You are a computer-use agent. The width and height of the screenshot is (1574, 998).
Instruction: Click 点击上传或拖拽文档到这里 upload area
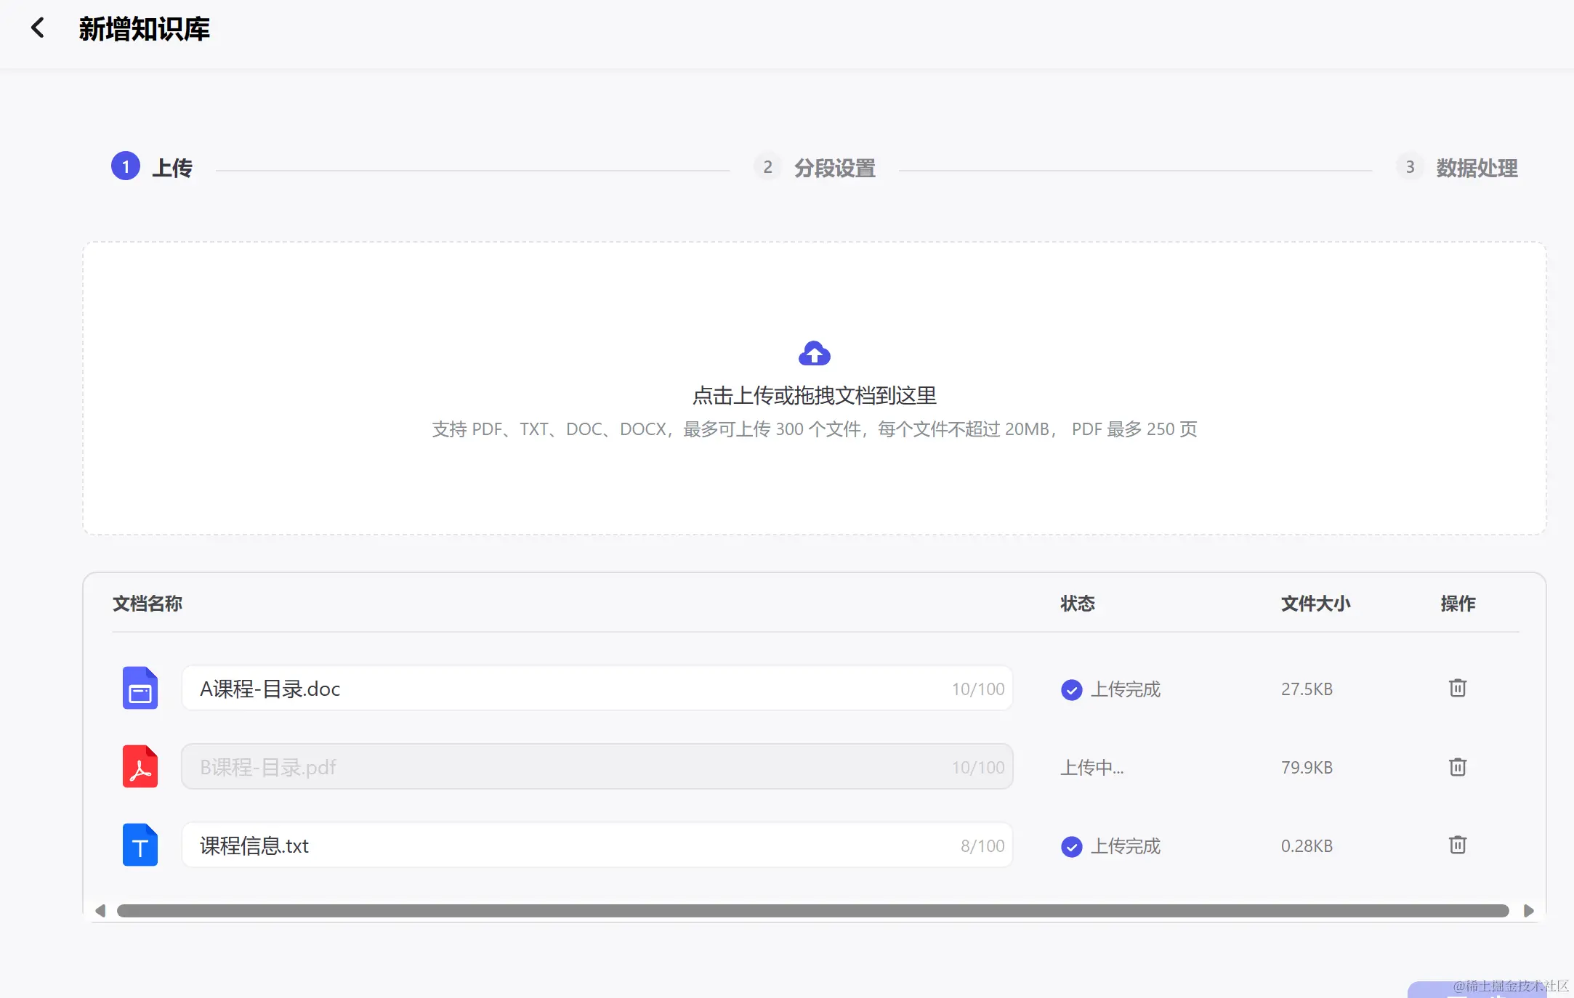click(814, 396)
